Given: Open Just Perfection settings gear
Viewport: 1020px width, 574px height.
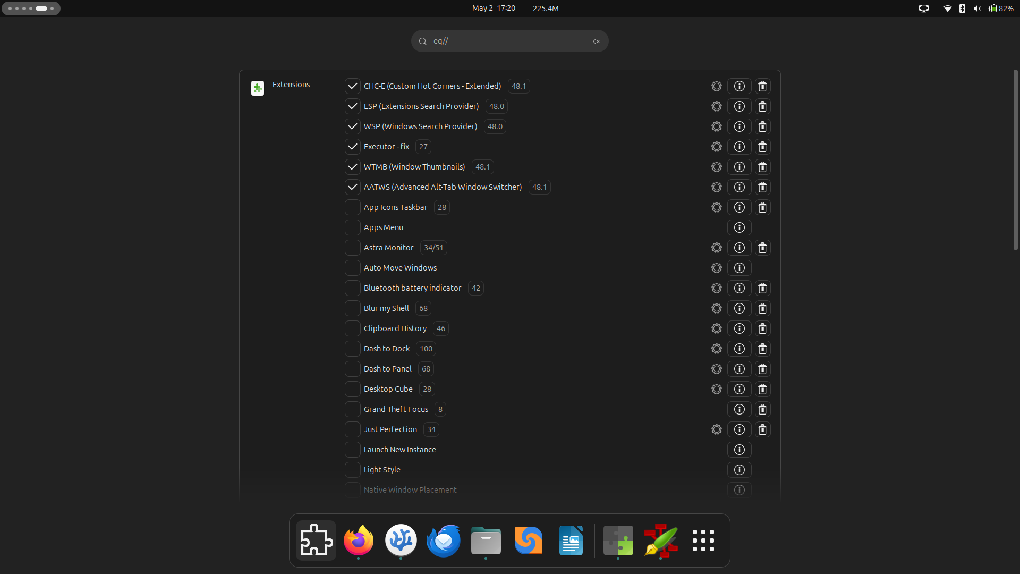Looking at the screenshot, I should pos(716,429).
